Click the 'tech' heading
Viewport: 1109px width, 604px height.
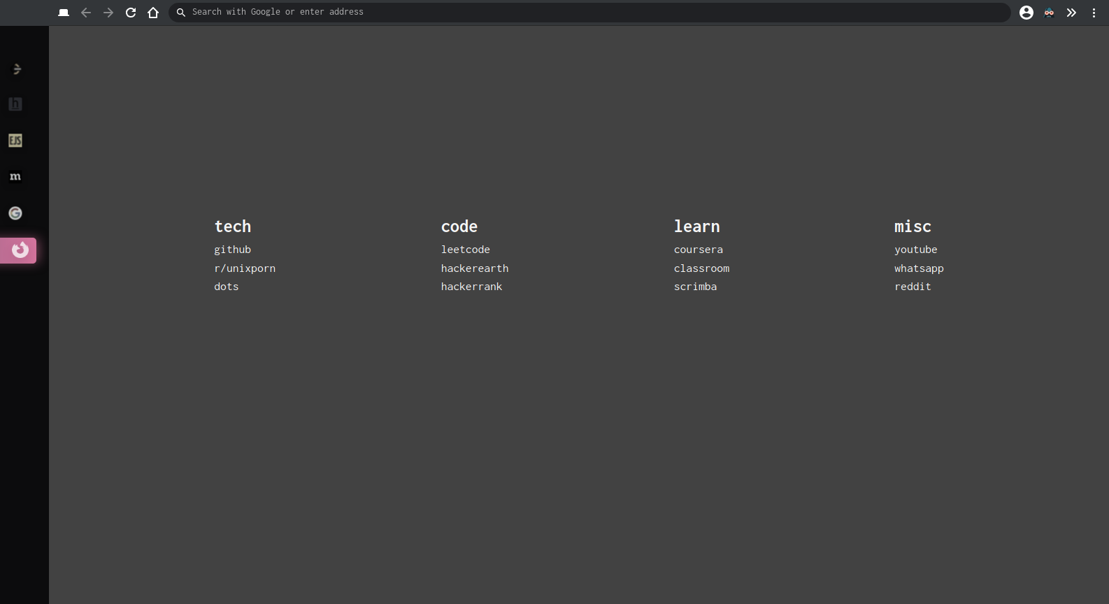(x=233, y=226)
